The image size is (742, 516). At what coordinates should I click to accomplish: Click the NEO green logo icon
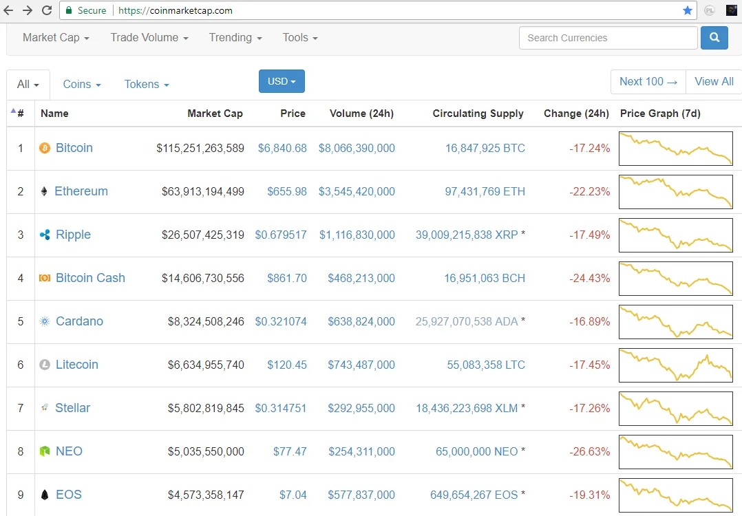(45, 451)
